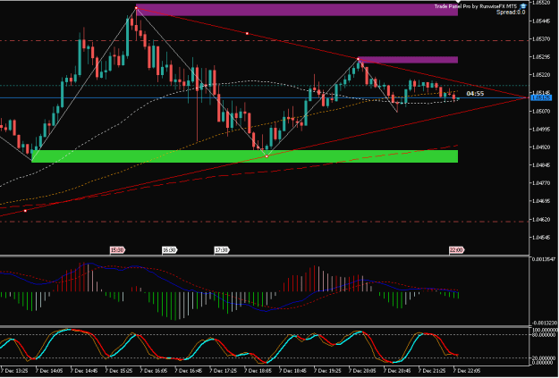Click the 1.04770 price axis label

click(541, 183)
